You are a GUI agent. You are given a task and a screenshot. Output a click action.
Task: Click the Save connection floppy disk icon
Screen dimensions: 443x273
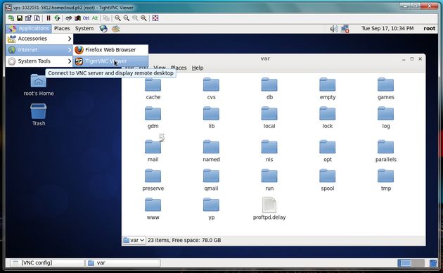click(20, 18)
